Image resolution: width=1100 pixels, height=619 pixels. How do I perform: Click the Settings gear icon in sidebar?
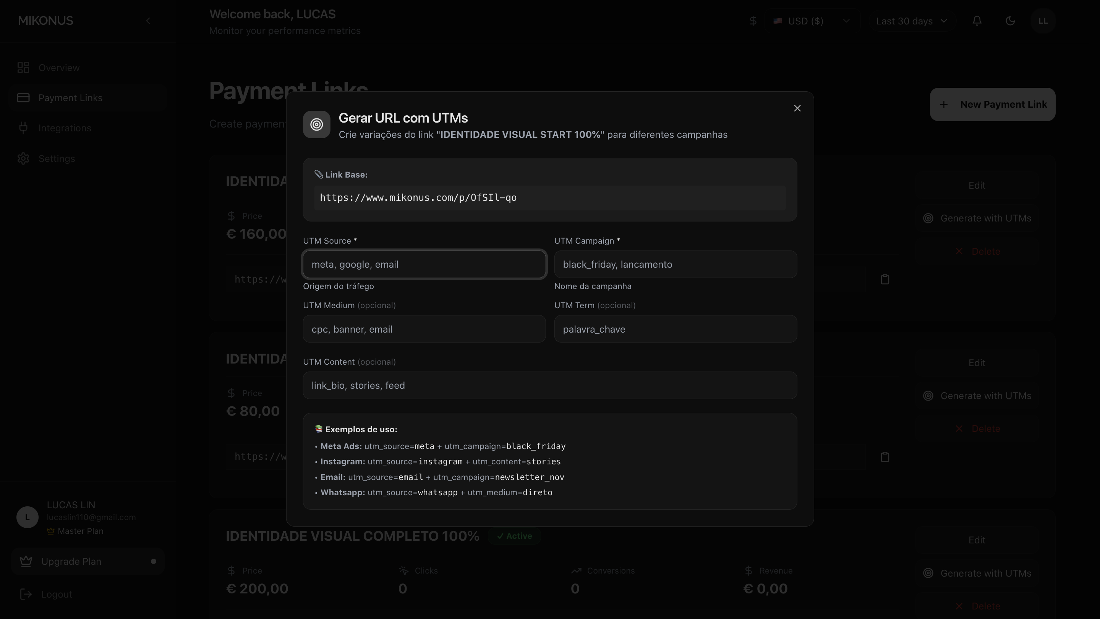[23, 158]
